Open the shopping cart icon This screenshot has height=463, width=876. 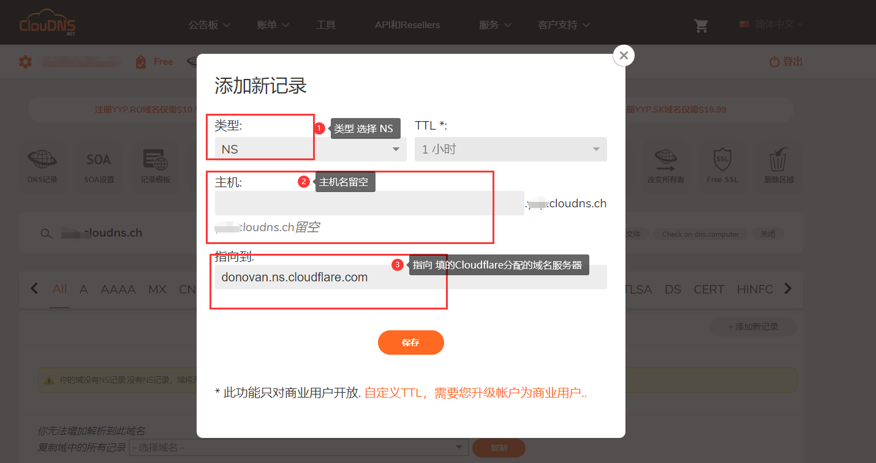[x=701, y=25]
